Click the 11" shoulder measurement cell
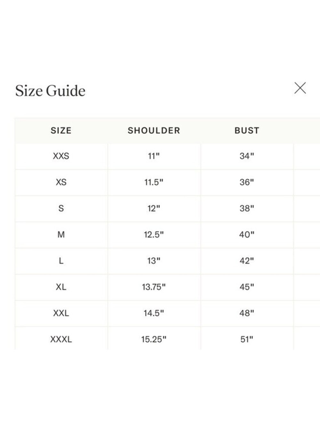Viewport: 320px width, 425px height. pos(154,156)
